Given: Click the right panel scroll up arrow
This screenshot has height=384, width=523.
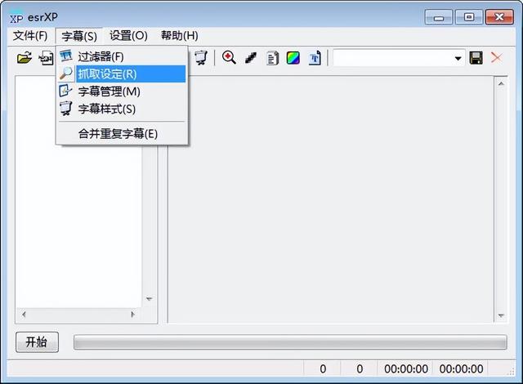Looking at the screenshot, I should [x=501, y=83].
